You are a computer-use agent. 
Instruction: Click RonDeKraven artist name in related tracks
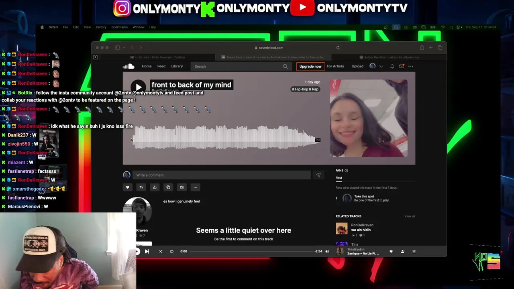click(x=362, y=225)
